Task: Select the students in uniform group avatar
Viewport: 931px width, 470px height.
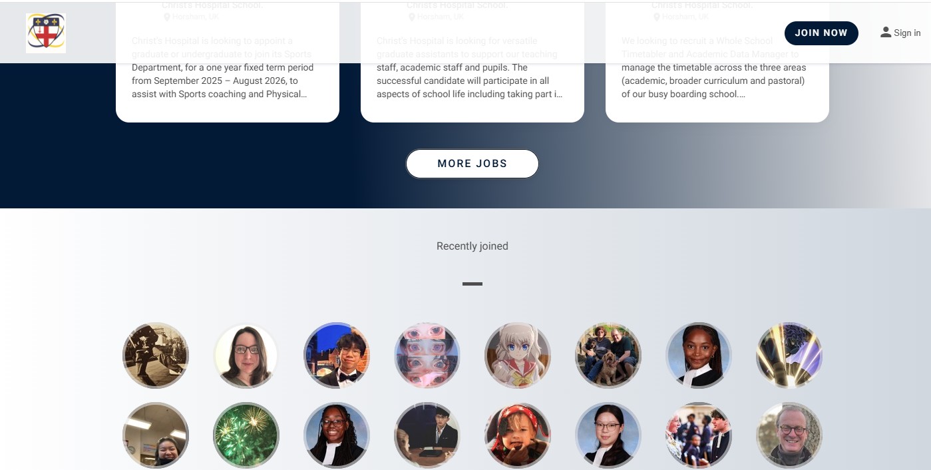Action: tap(699, 435)
